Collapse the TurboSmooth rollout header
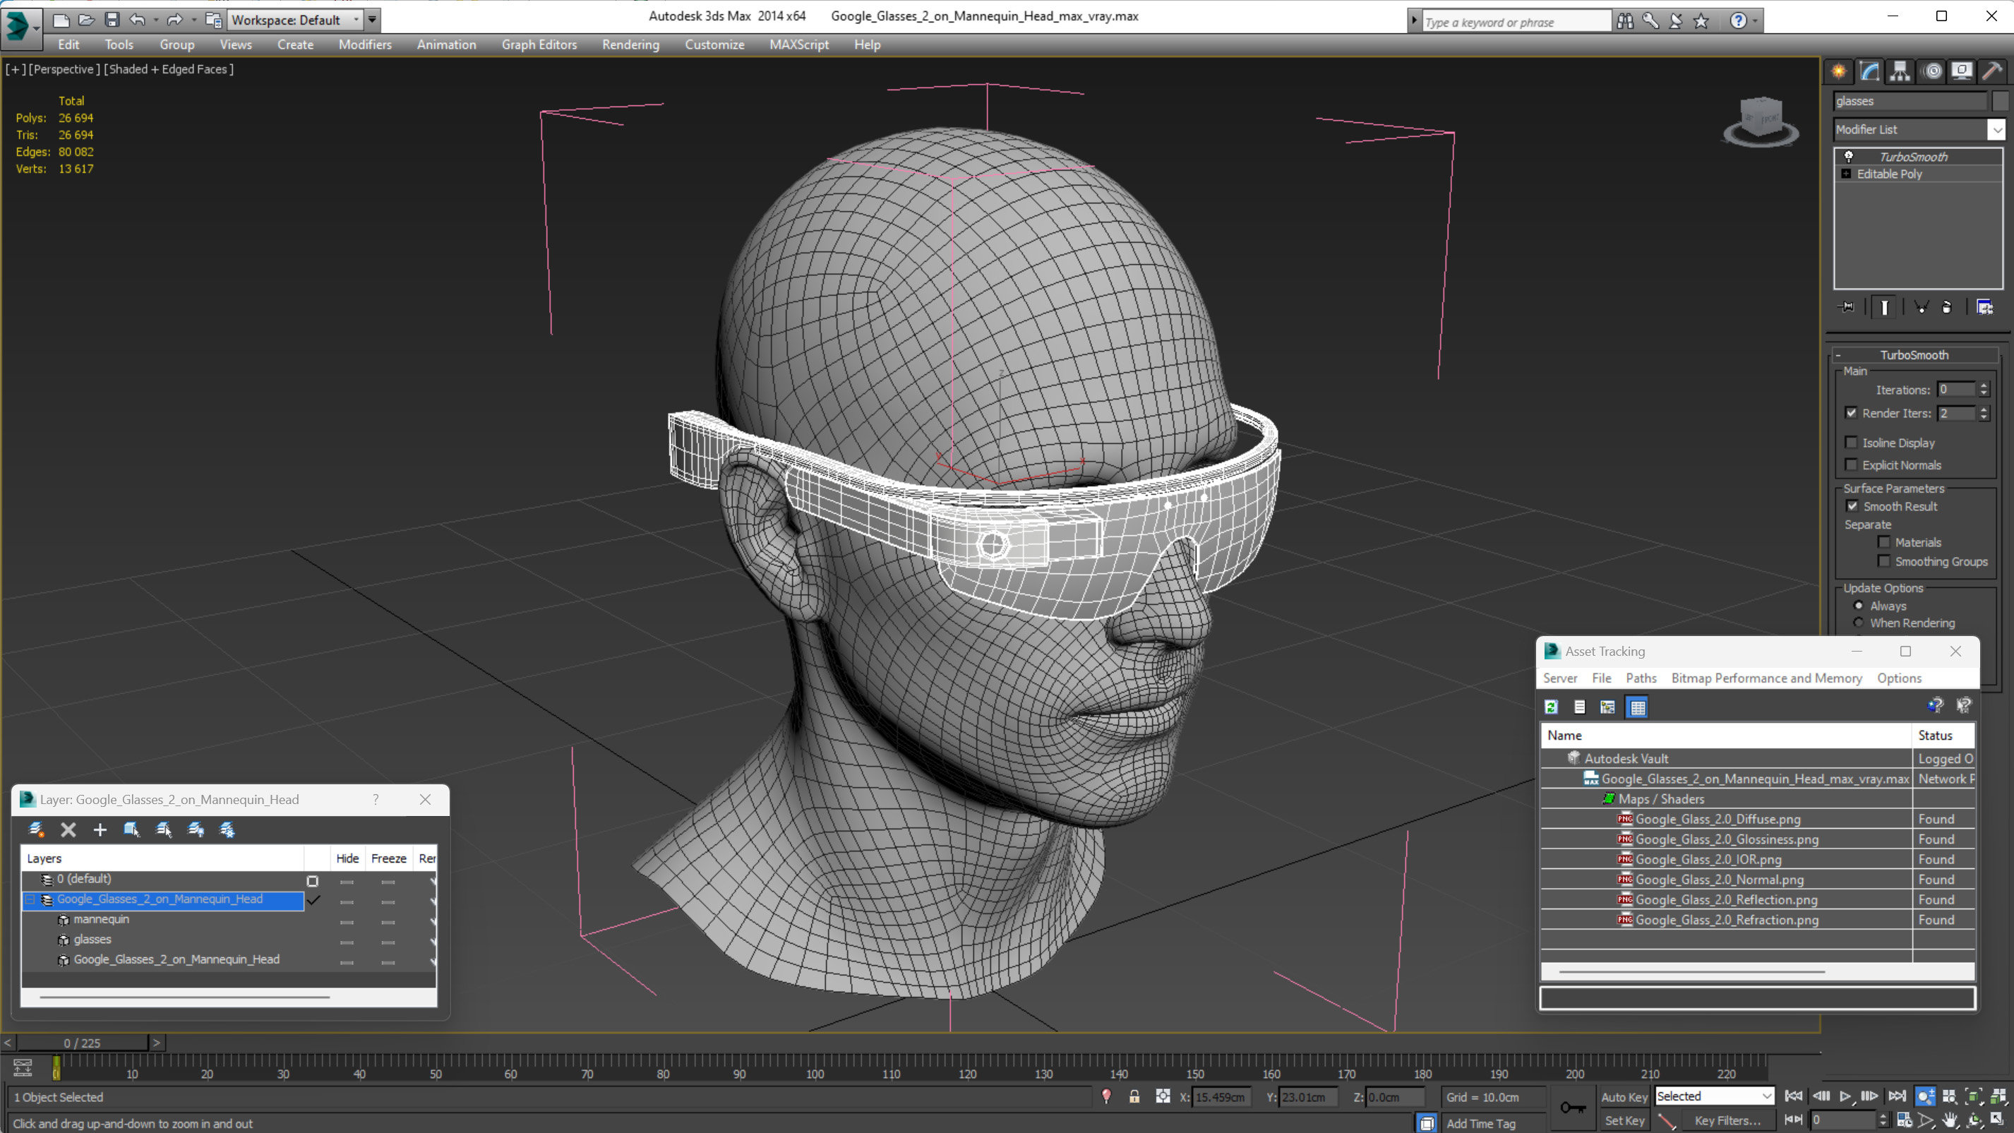 coord(1914,355)
